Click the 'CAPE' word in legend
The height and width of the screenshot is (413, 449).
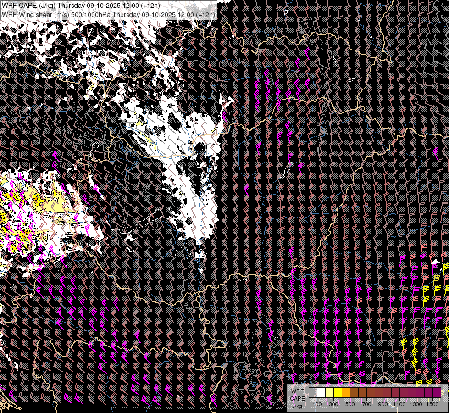tap(298, 399)
